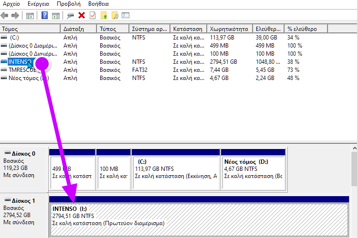Open the Ενέργεια menu
358x238 pixels.
tap(39, 4)
